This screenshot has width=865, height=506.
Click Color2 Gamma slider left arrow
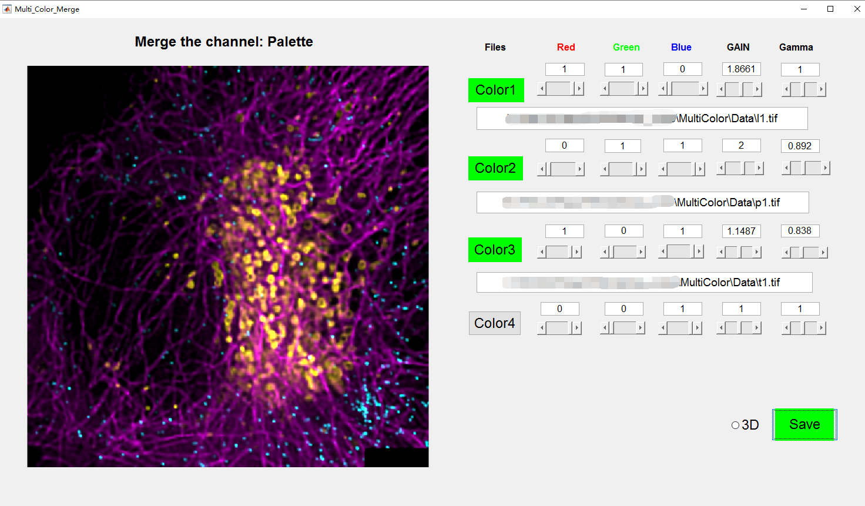click(786, 169)
